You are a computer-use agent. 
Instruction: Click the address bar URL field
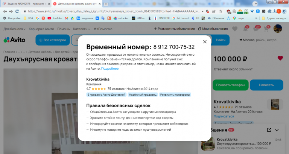tap(113, 11)
